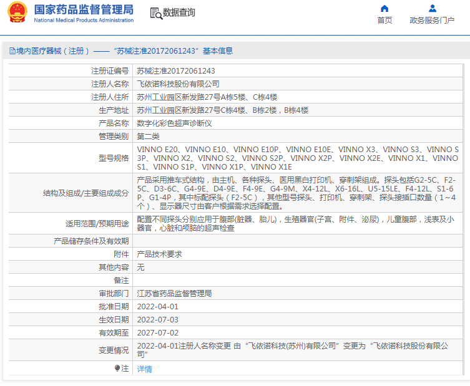The height and width of the screenshot is (386, 470).
Task: Click 产品储存条件及有效期 row label
Action: pyautogui.click(x=91, y=241)
